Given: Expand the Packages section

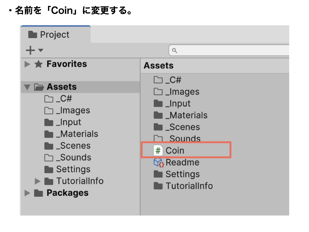Looking at the screenshot, I should point(27,193).
